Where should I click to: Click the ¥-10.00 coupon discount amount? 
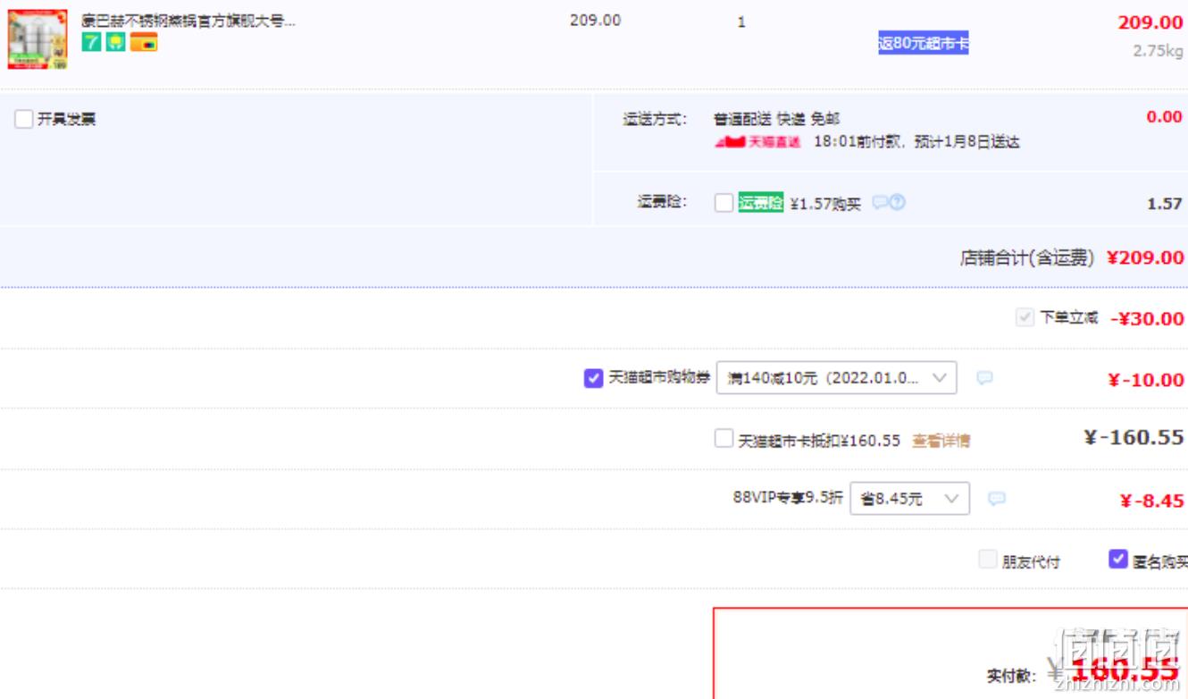click(1146, 380)
